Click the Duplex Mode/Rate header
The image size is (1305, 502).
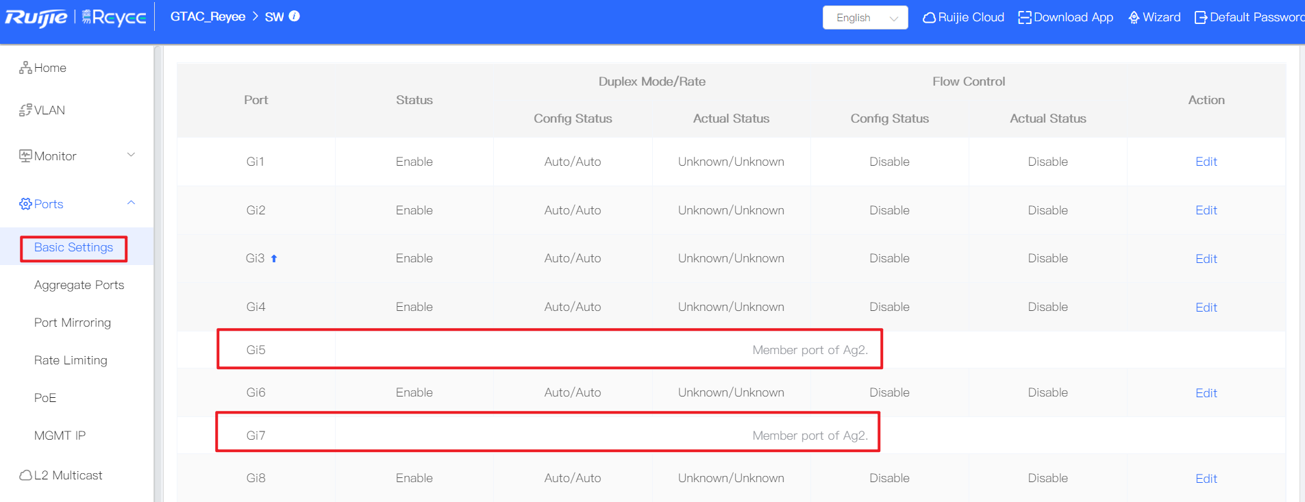click(652, 81)
